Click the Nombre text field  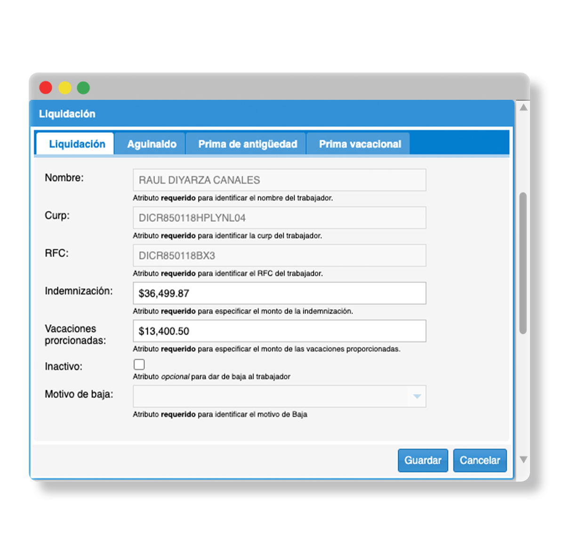coord(279,180)
